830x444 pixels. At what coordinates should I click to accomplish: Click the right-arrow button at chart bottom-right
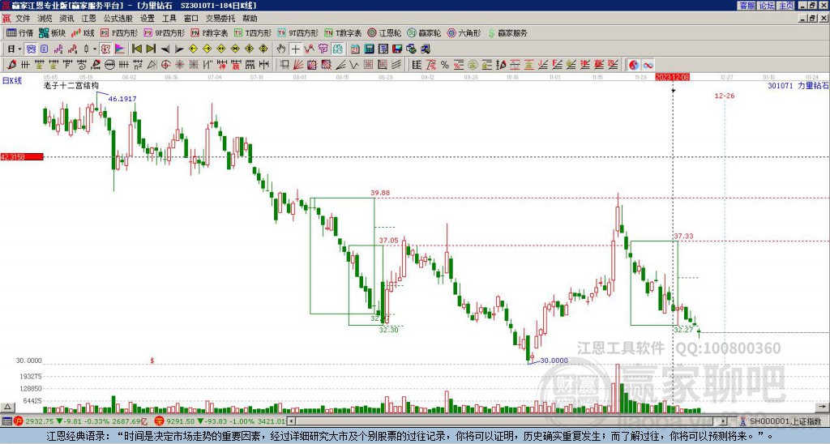[824, 407]
